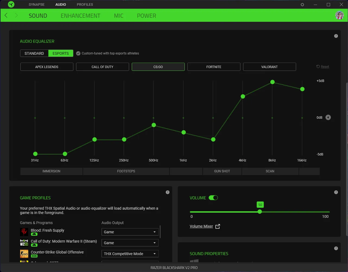The image size is (348, 272).
Task: Click the 16kHz equalizer band handle
Action: 302,89
